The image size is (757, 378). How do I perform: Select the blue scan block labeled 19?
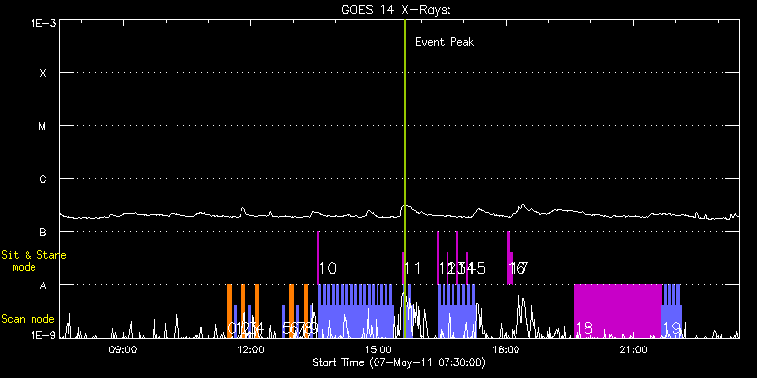(671, 311)
